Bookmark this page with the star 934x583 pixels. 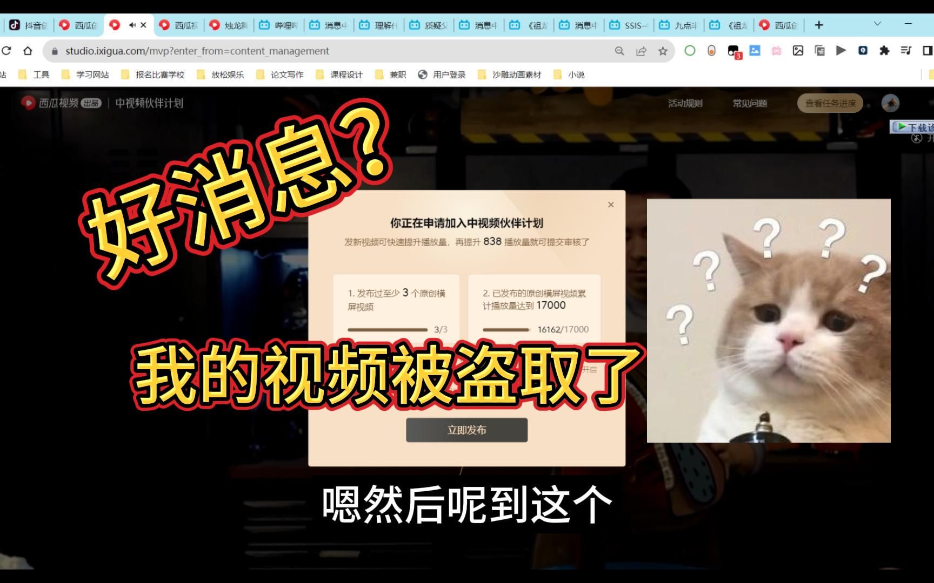coord(663,51)
